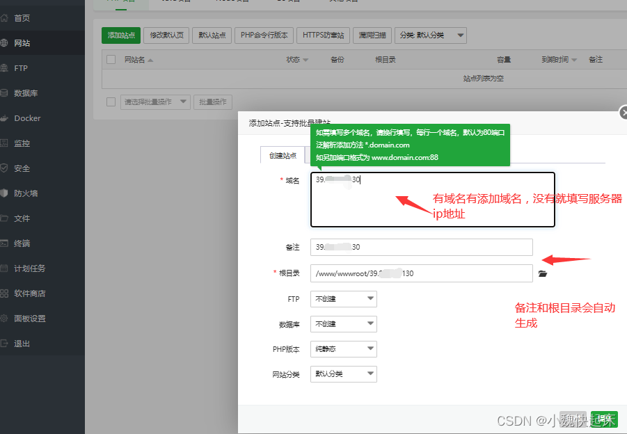Click the 数据库 database icon
This screenshot has width=627, height=434.
pyautogui.click(x=4, y=93)
